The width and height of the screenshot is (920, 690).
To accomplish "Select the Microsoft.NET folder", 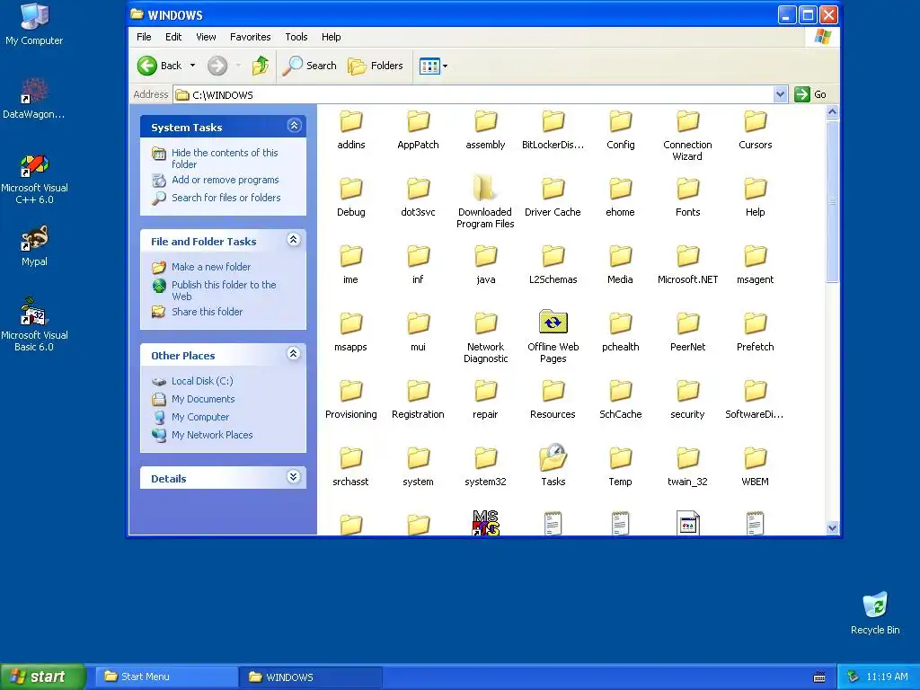I will point(687,265).
